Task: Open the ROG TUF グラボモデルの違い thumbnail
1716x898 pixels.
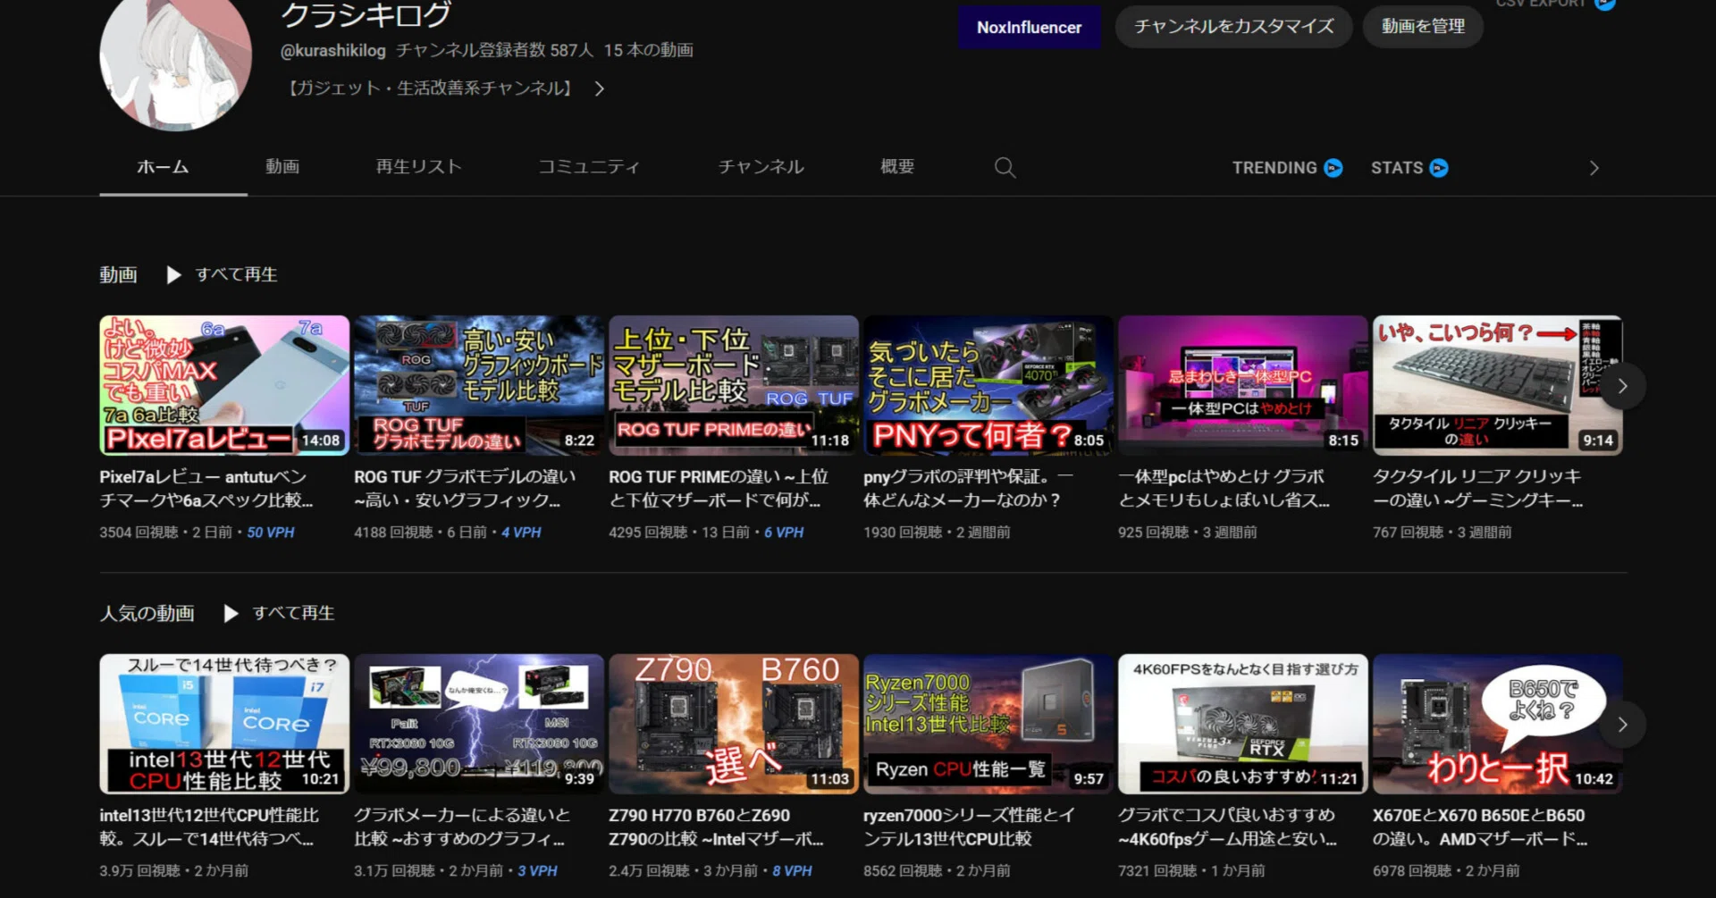Action: [x=479, y=385]
